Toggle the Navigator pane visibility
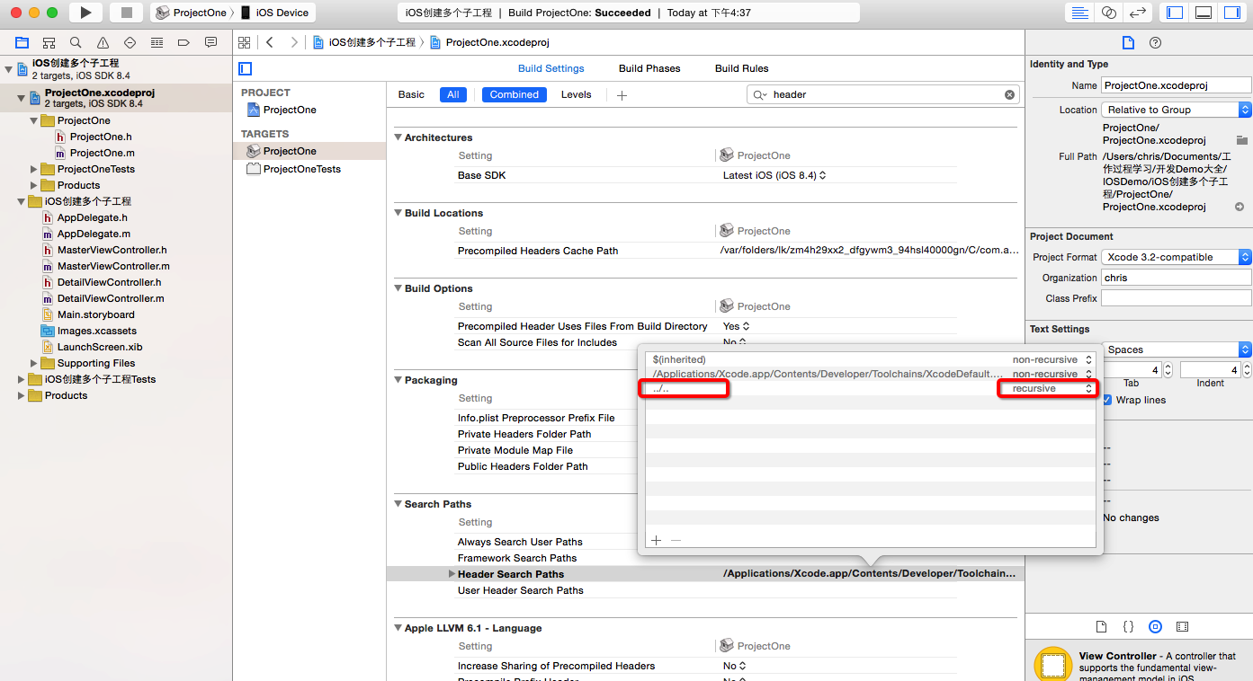 [1174, 13]
